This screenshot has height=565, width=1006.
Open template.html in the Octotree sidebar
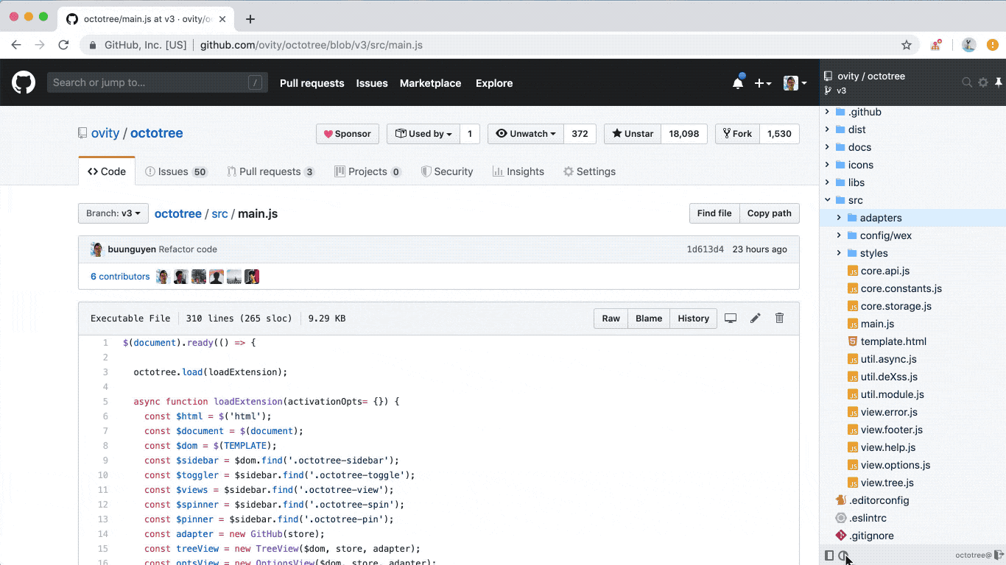pyautogui.click(x=893, y=341)
